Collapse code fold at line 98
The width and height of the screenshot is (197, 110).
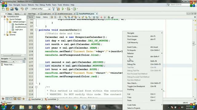(36, 30)
